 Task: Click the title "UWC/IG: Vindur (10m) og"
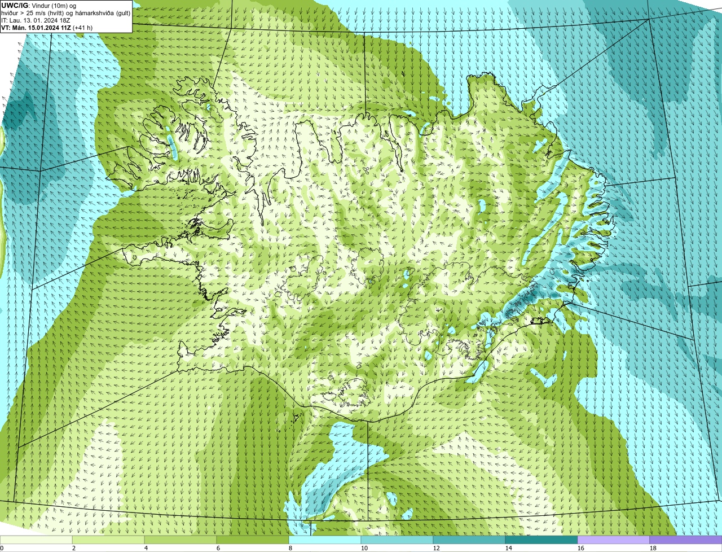click(38, 5)
